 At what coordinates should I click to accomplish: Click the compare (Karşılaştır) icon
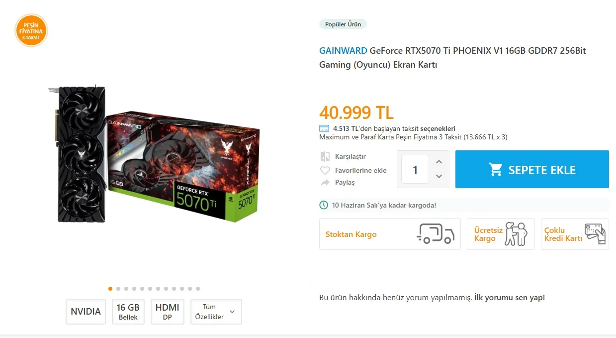coord(325,156)
